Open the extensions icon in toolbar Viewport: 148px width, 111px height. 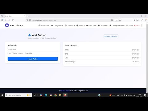tap(142, 20)
